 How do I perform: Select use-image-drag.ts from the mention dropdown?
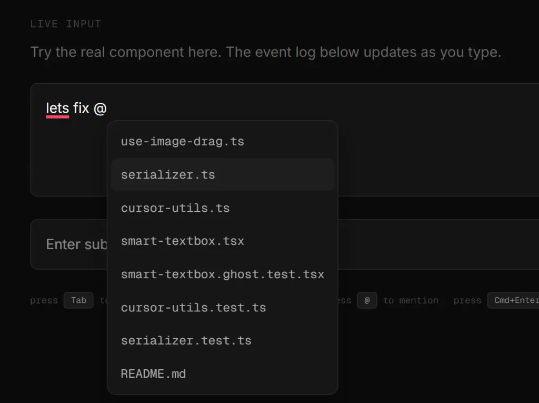tap(182, 141)
